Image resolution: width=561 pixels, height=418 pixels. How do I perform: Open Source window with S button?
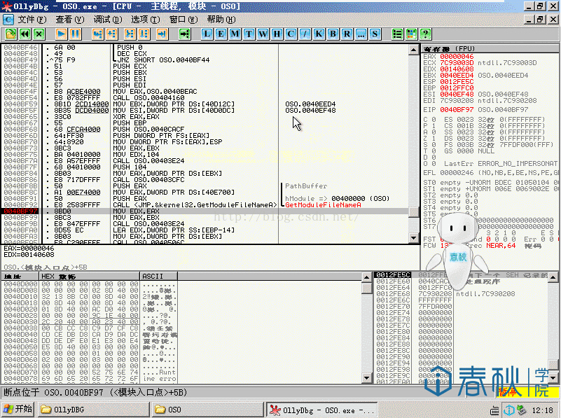click(375, 34)
